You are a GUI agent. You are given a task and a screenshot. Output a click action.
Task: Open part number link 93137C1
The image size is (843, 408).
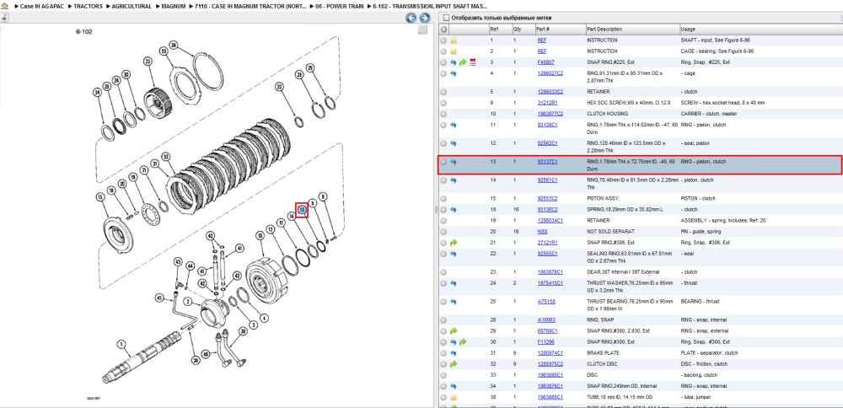click(547, 161)
